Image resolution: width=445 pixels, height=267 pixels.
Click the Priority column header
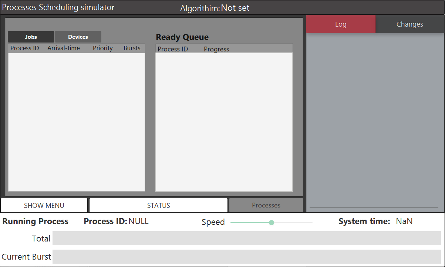(103, 48)
